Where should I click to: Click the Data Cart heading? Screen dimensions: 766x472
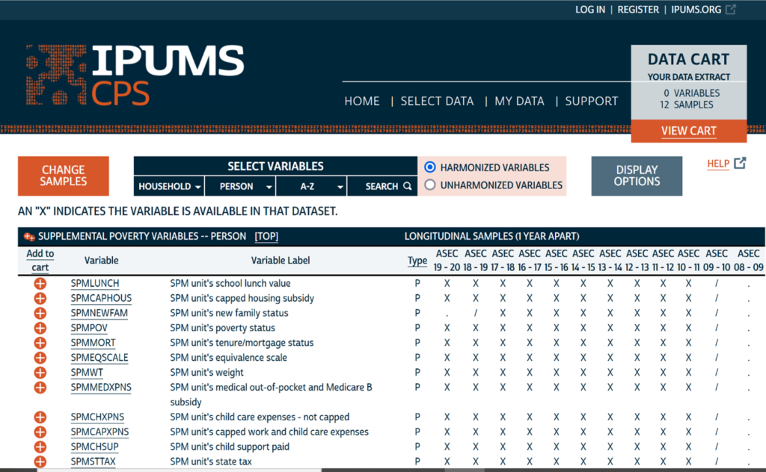pyautogui.click(x=688, y=60)
